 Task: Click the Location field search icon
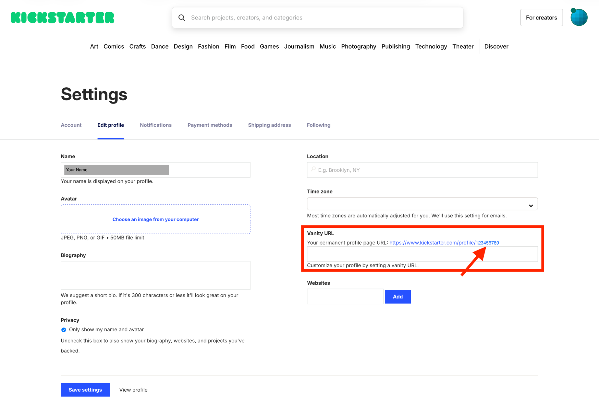pyautogui.click(x=313, y=169)
